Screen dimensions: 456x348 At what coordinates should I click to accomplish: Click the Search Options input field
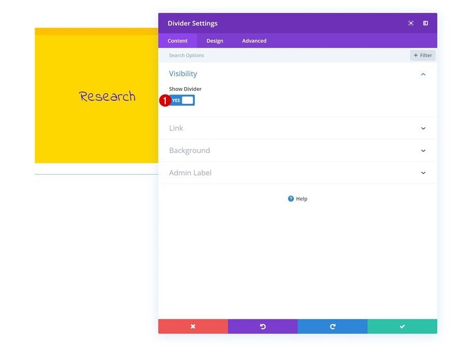click(x=283, y=55)
